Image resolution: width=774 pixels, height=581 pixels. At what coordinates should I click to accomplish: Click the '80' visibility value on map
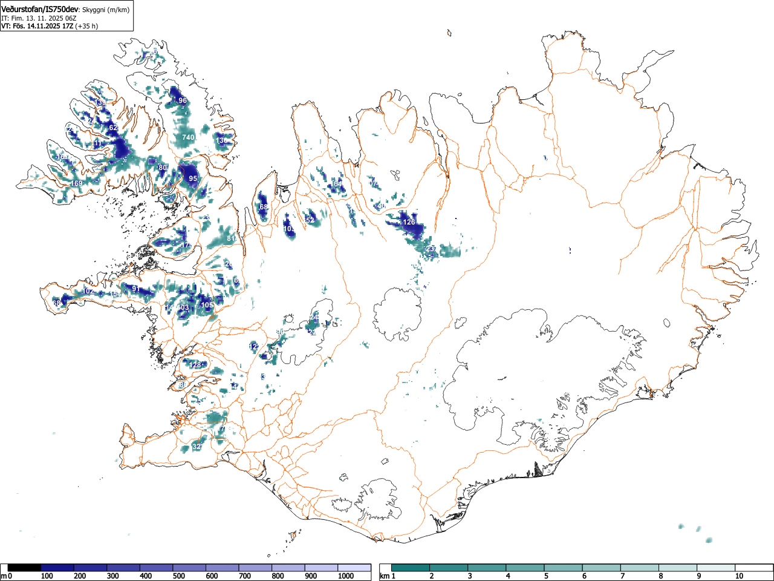coord(162,168)
